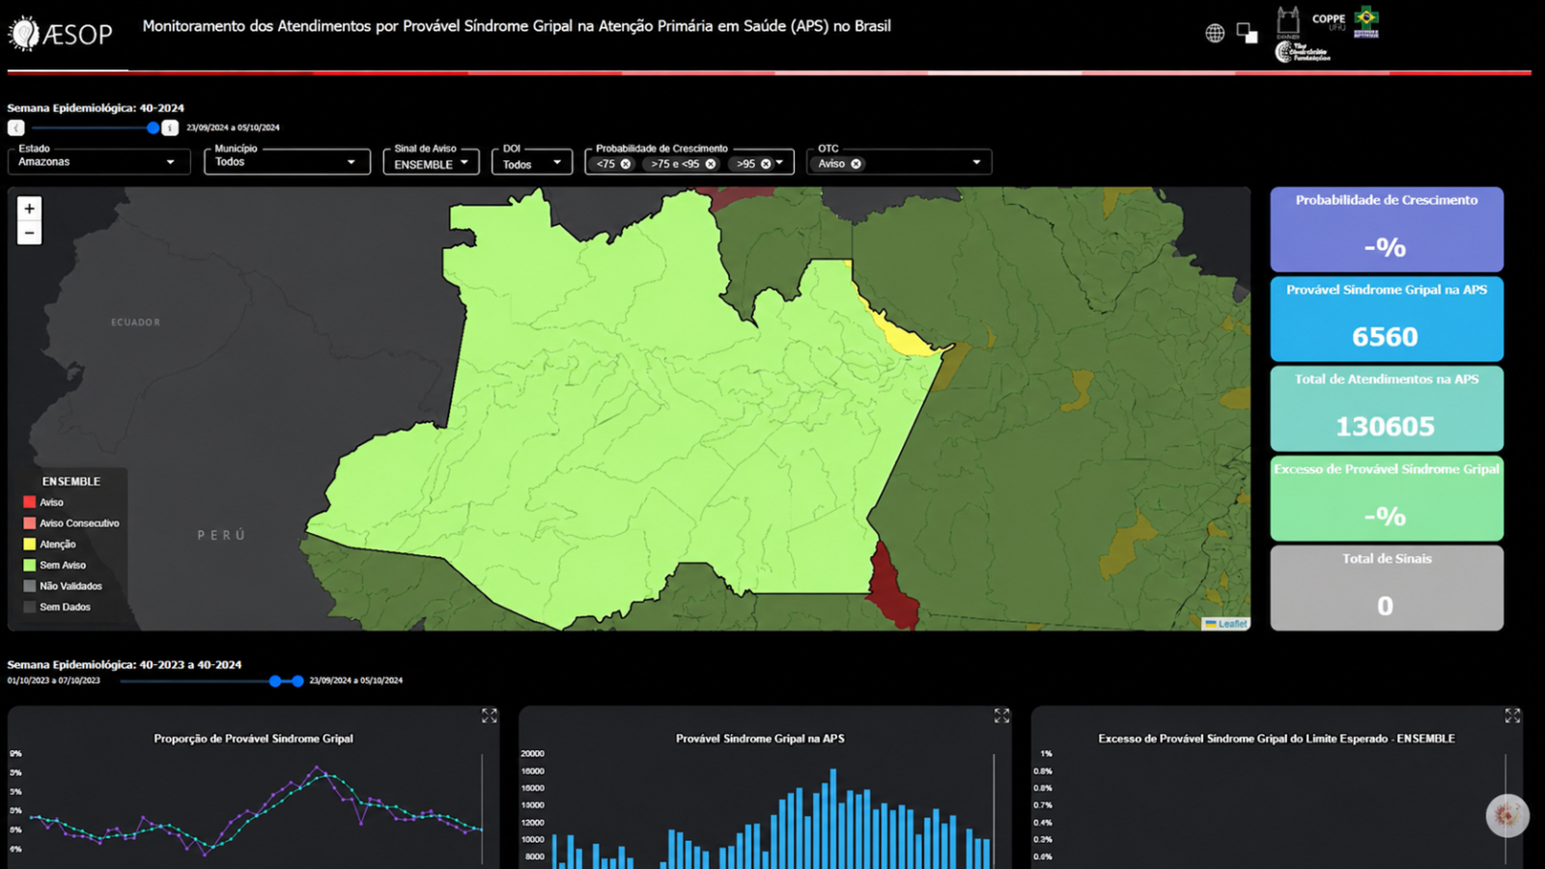Click the Provável Síndrome Gripal na APS card
This screenshot has width=1545, height=869.
1387,319
